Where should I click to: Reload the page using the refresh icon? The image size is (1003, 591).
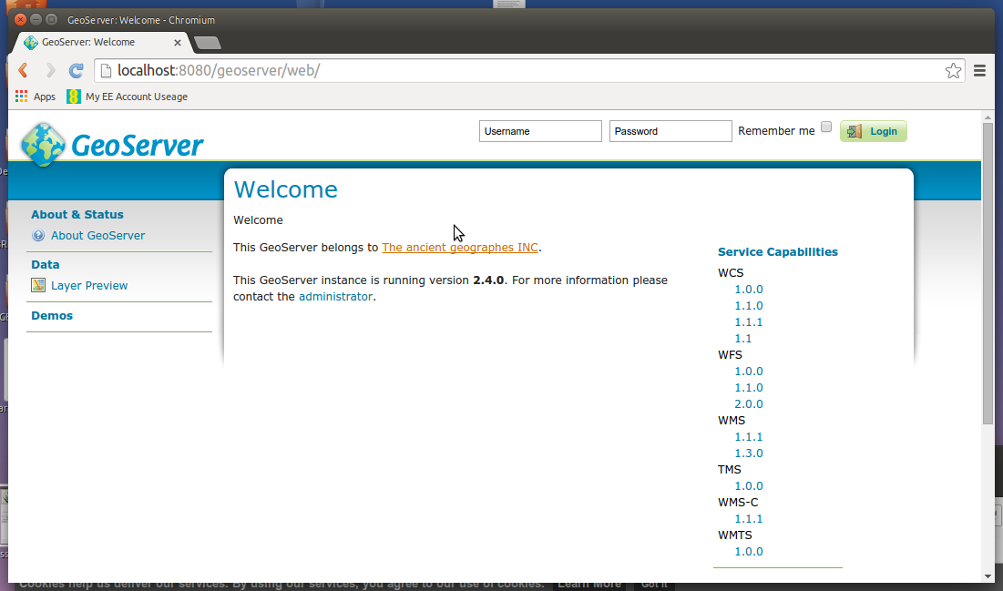click(x=76, y=70)
